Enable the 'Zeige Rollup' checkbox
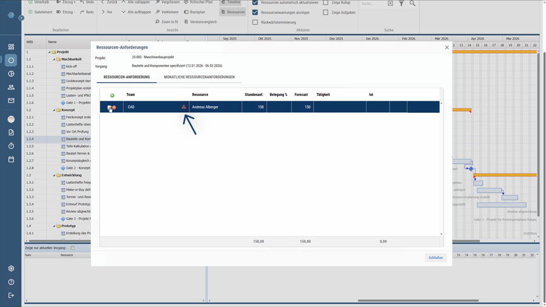 click(326, 2)
